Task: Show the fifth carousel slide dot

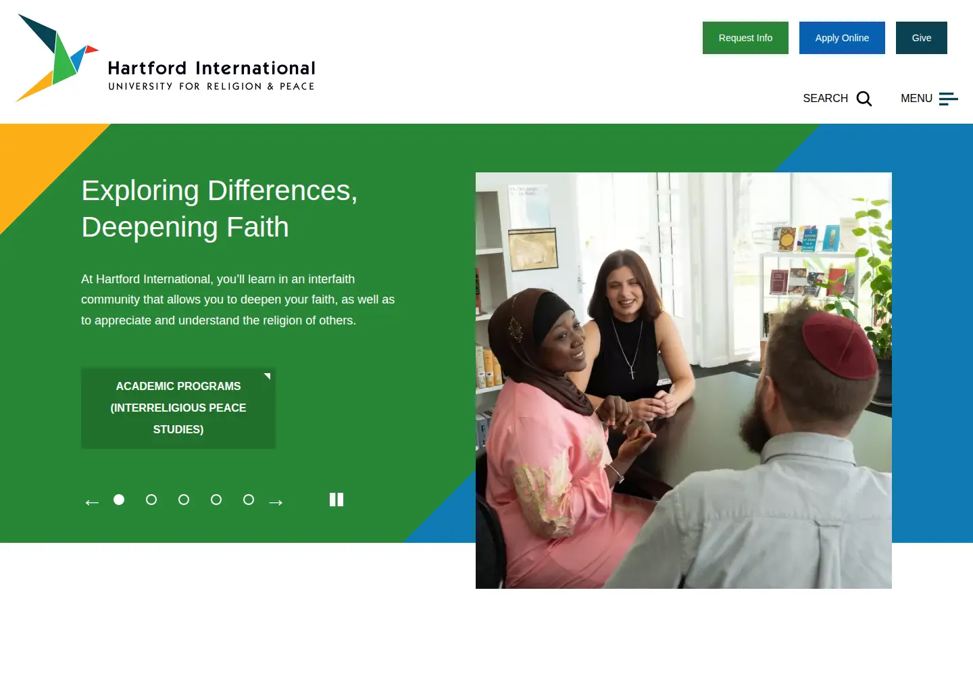Action: [249, 500]
